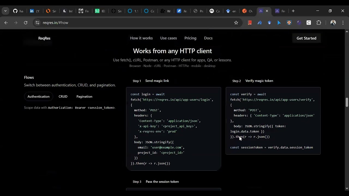Click the login URL in Step 1 code
349x196 pixels.
tap(176, 100)
